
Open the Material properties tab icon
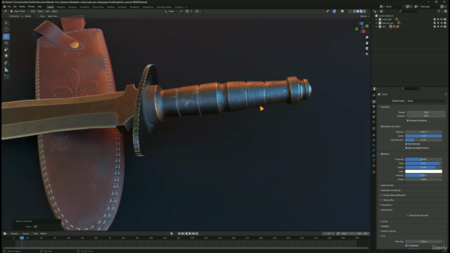pos(374,166)
